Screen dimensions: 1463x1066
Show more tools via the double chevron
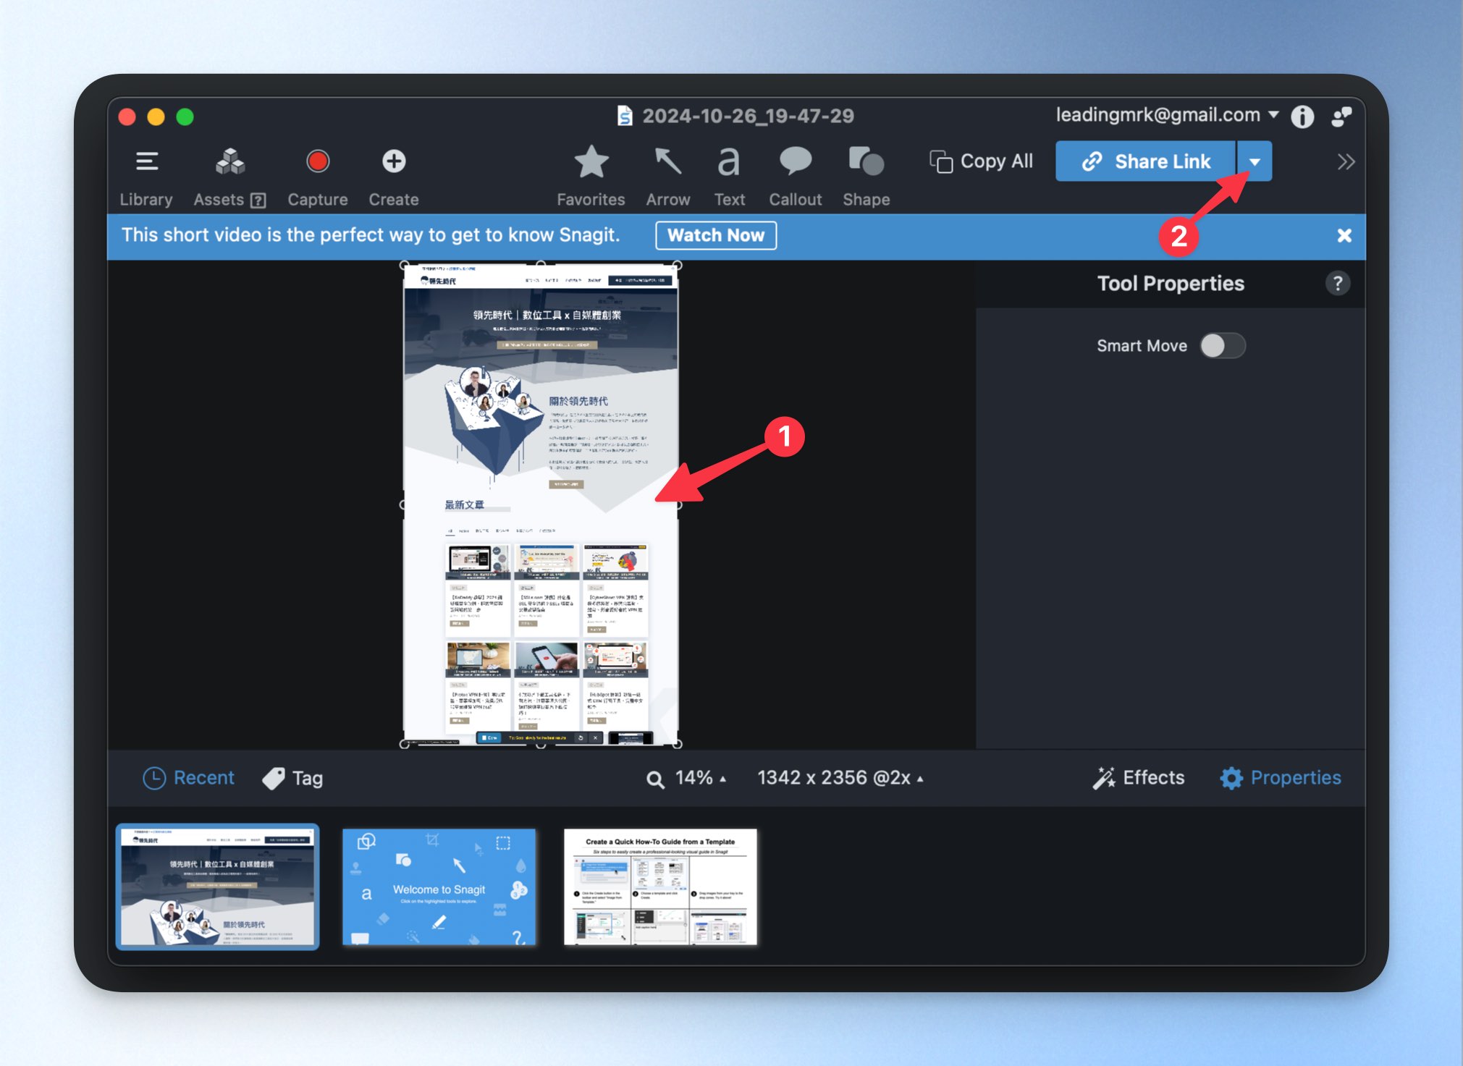1346,161
